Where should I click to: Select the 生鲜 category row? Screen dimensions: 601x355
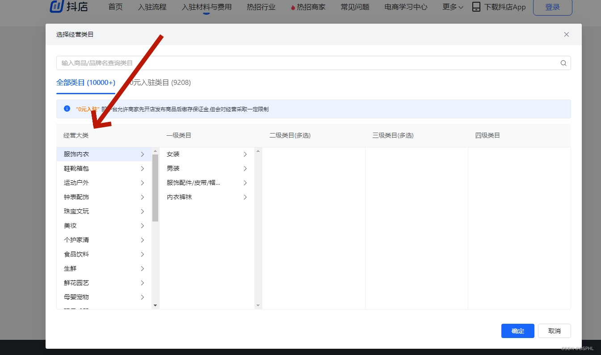pyautogui.click(x=104, y=268)
